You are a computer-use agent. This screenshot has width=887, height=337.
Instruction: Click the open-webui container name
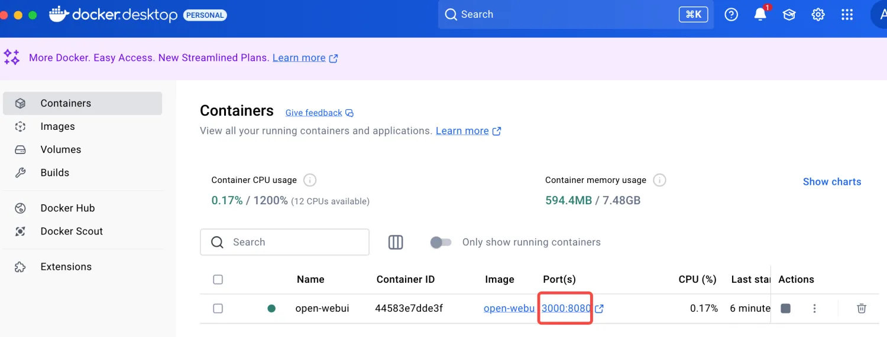[322, 308]
